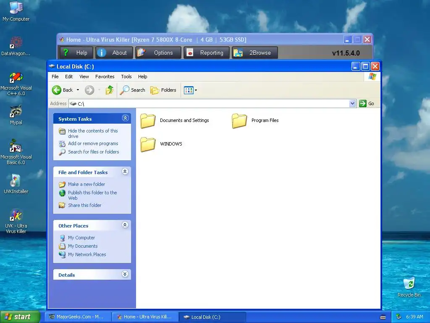
Task: Open the My Computer desktop icon
Action: pos(16,11)
